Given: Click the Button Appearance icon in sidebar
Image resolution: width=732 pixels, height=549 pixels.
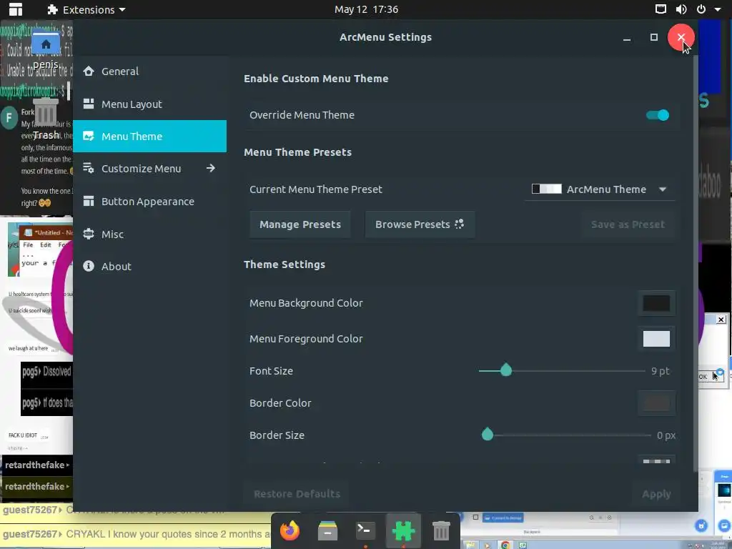Looking at the screenshot, I should (89, 201).
